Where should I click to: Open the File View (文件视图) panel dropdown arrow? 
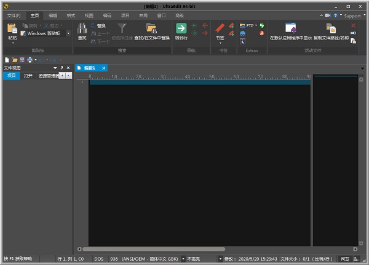pos(55,68)
